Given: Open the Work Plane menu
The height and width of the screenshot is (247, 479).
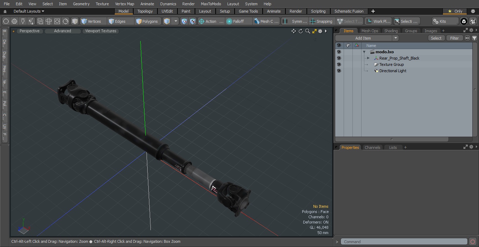Looking at the screenshot, I should (x=378, y=21).
